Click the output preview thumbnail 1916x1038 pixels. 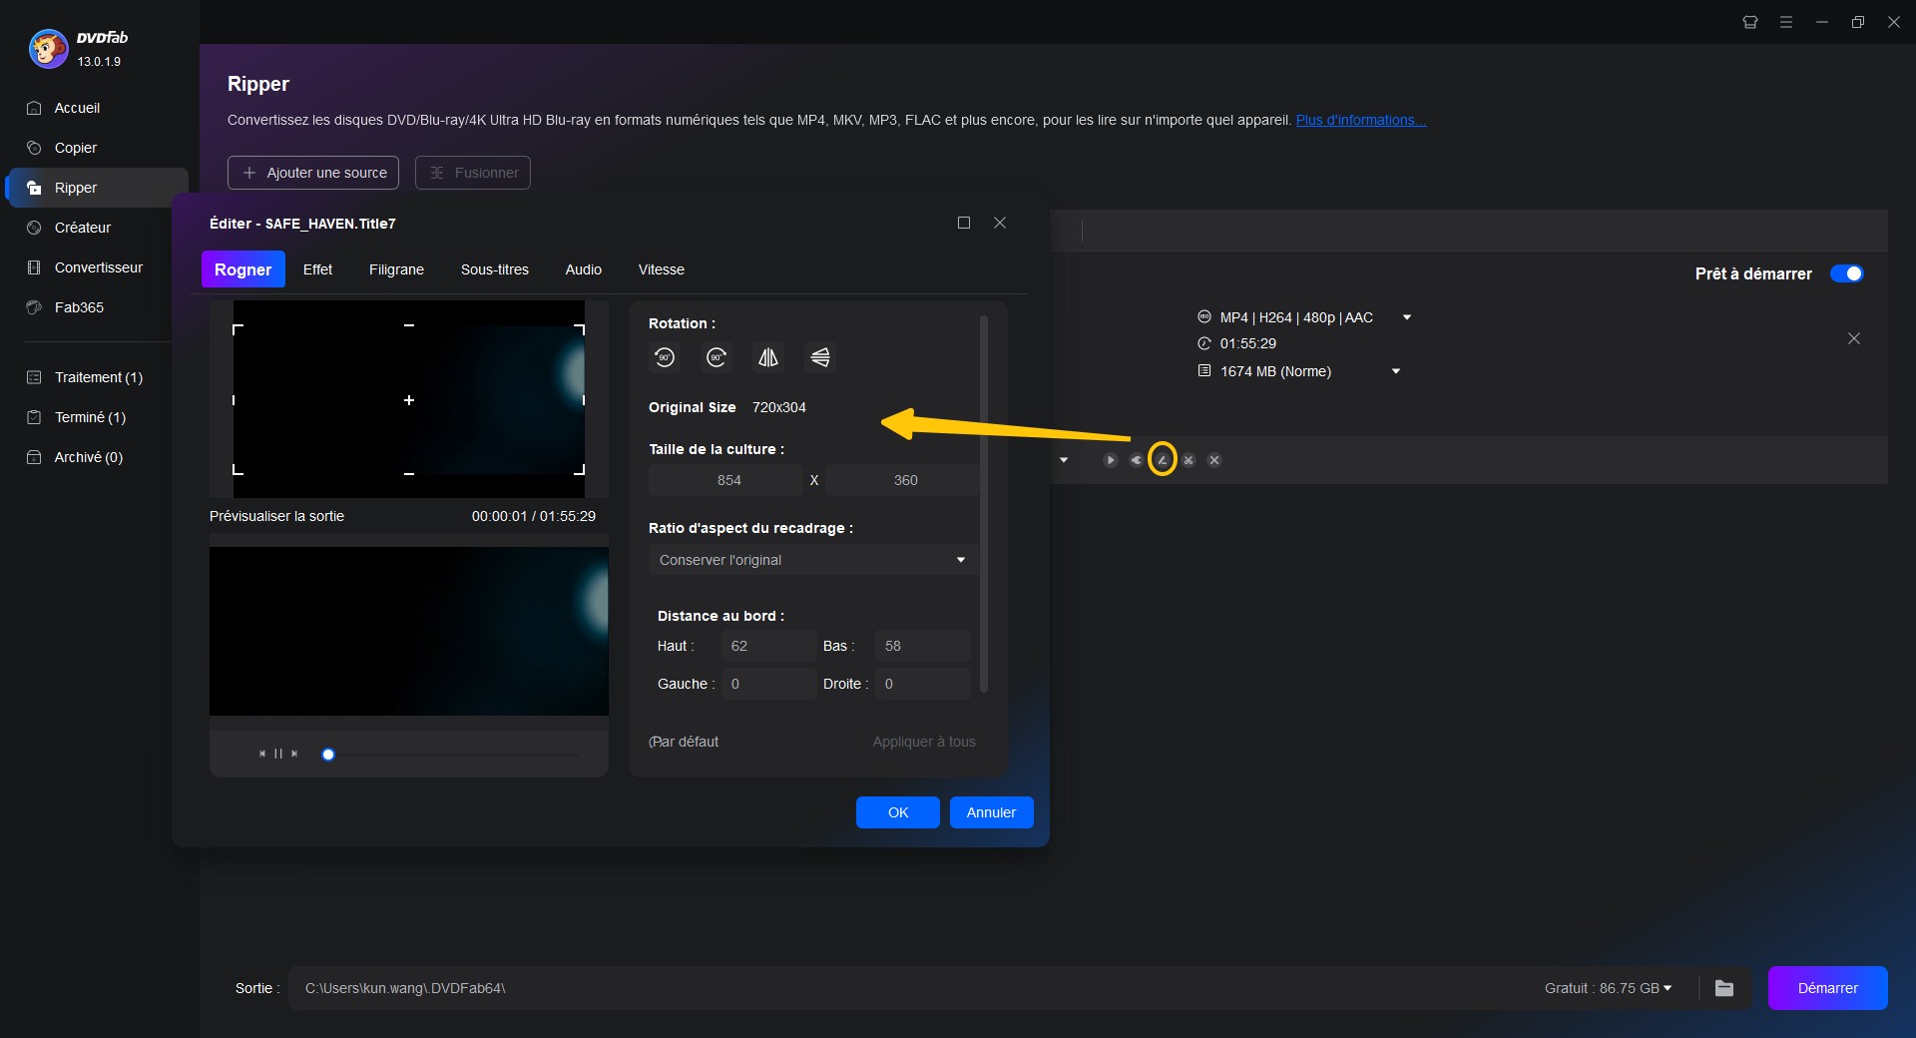(409, 631)
